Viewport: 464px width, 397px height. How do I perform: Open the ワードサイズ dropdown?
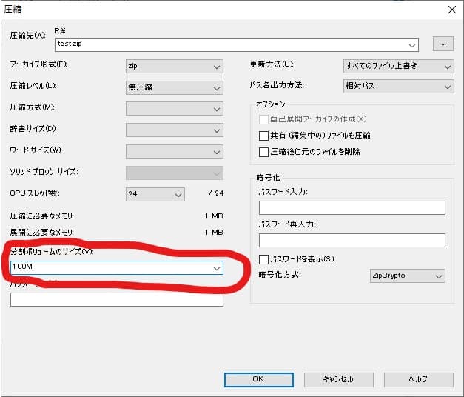pos(175,151)
